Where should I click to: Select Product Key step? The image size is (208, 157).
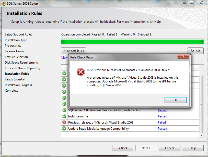pos(13,46)
